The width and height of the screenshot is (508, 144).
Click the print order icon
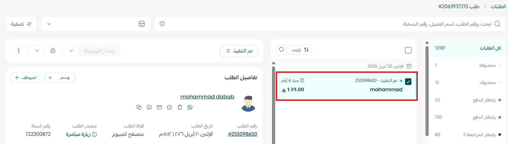coord(53,51)
